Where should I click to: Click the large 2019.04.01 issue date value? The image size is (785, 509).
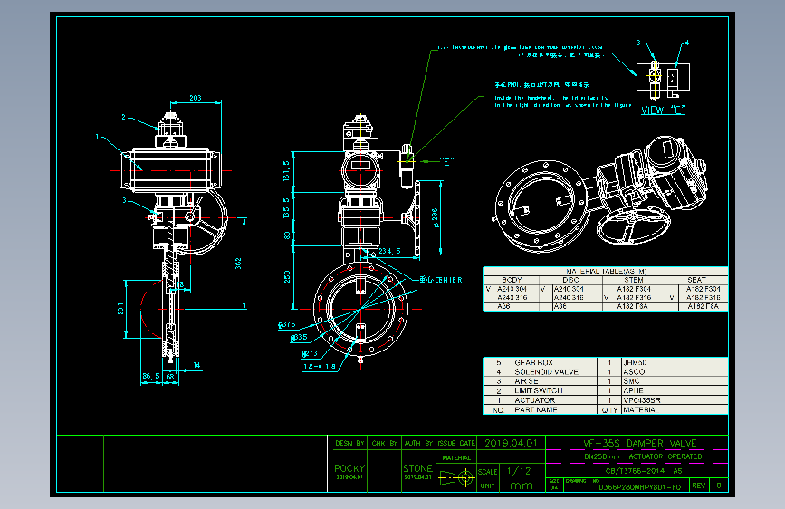511,443
